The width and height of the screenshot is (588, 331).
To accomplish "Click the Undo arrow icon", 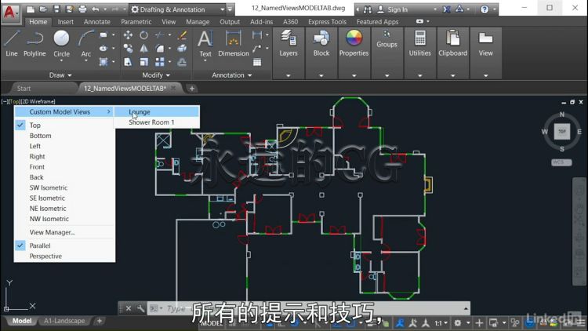I will tap(96, 9).
